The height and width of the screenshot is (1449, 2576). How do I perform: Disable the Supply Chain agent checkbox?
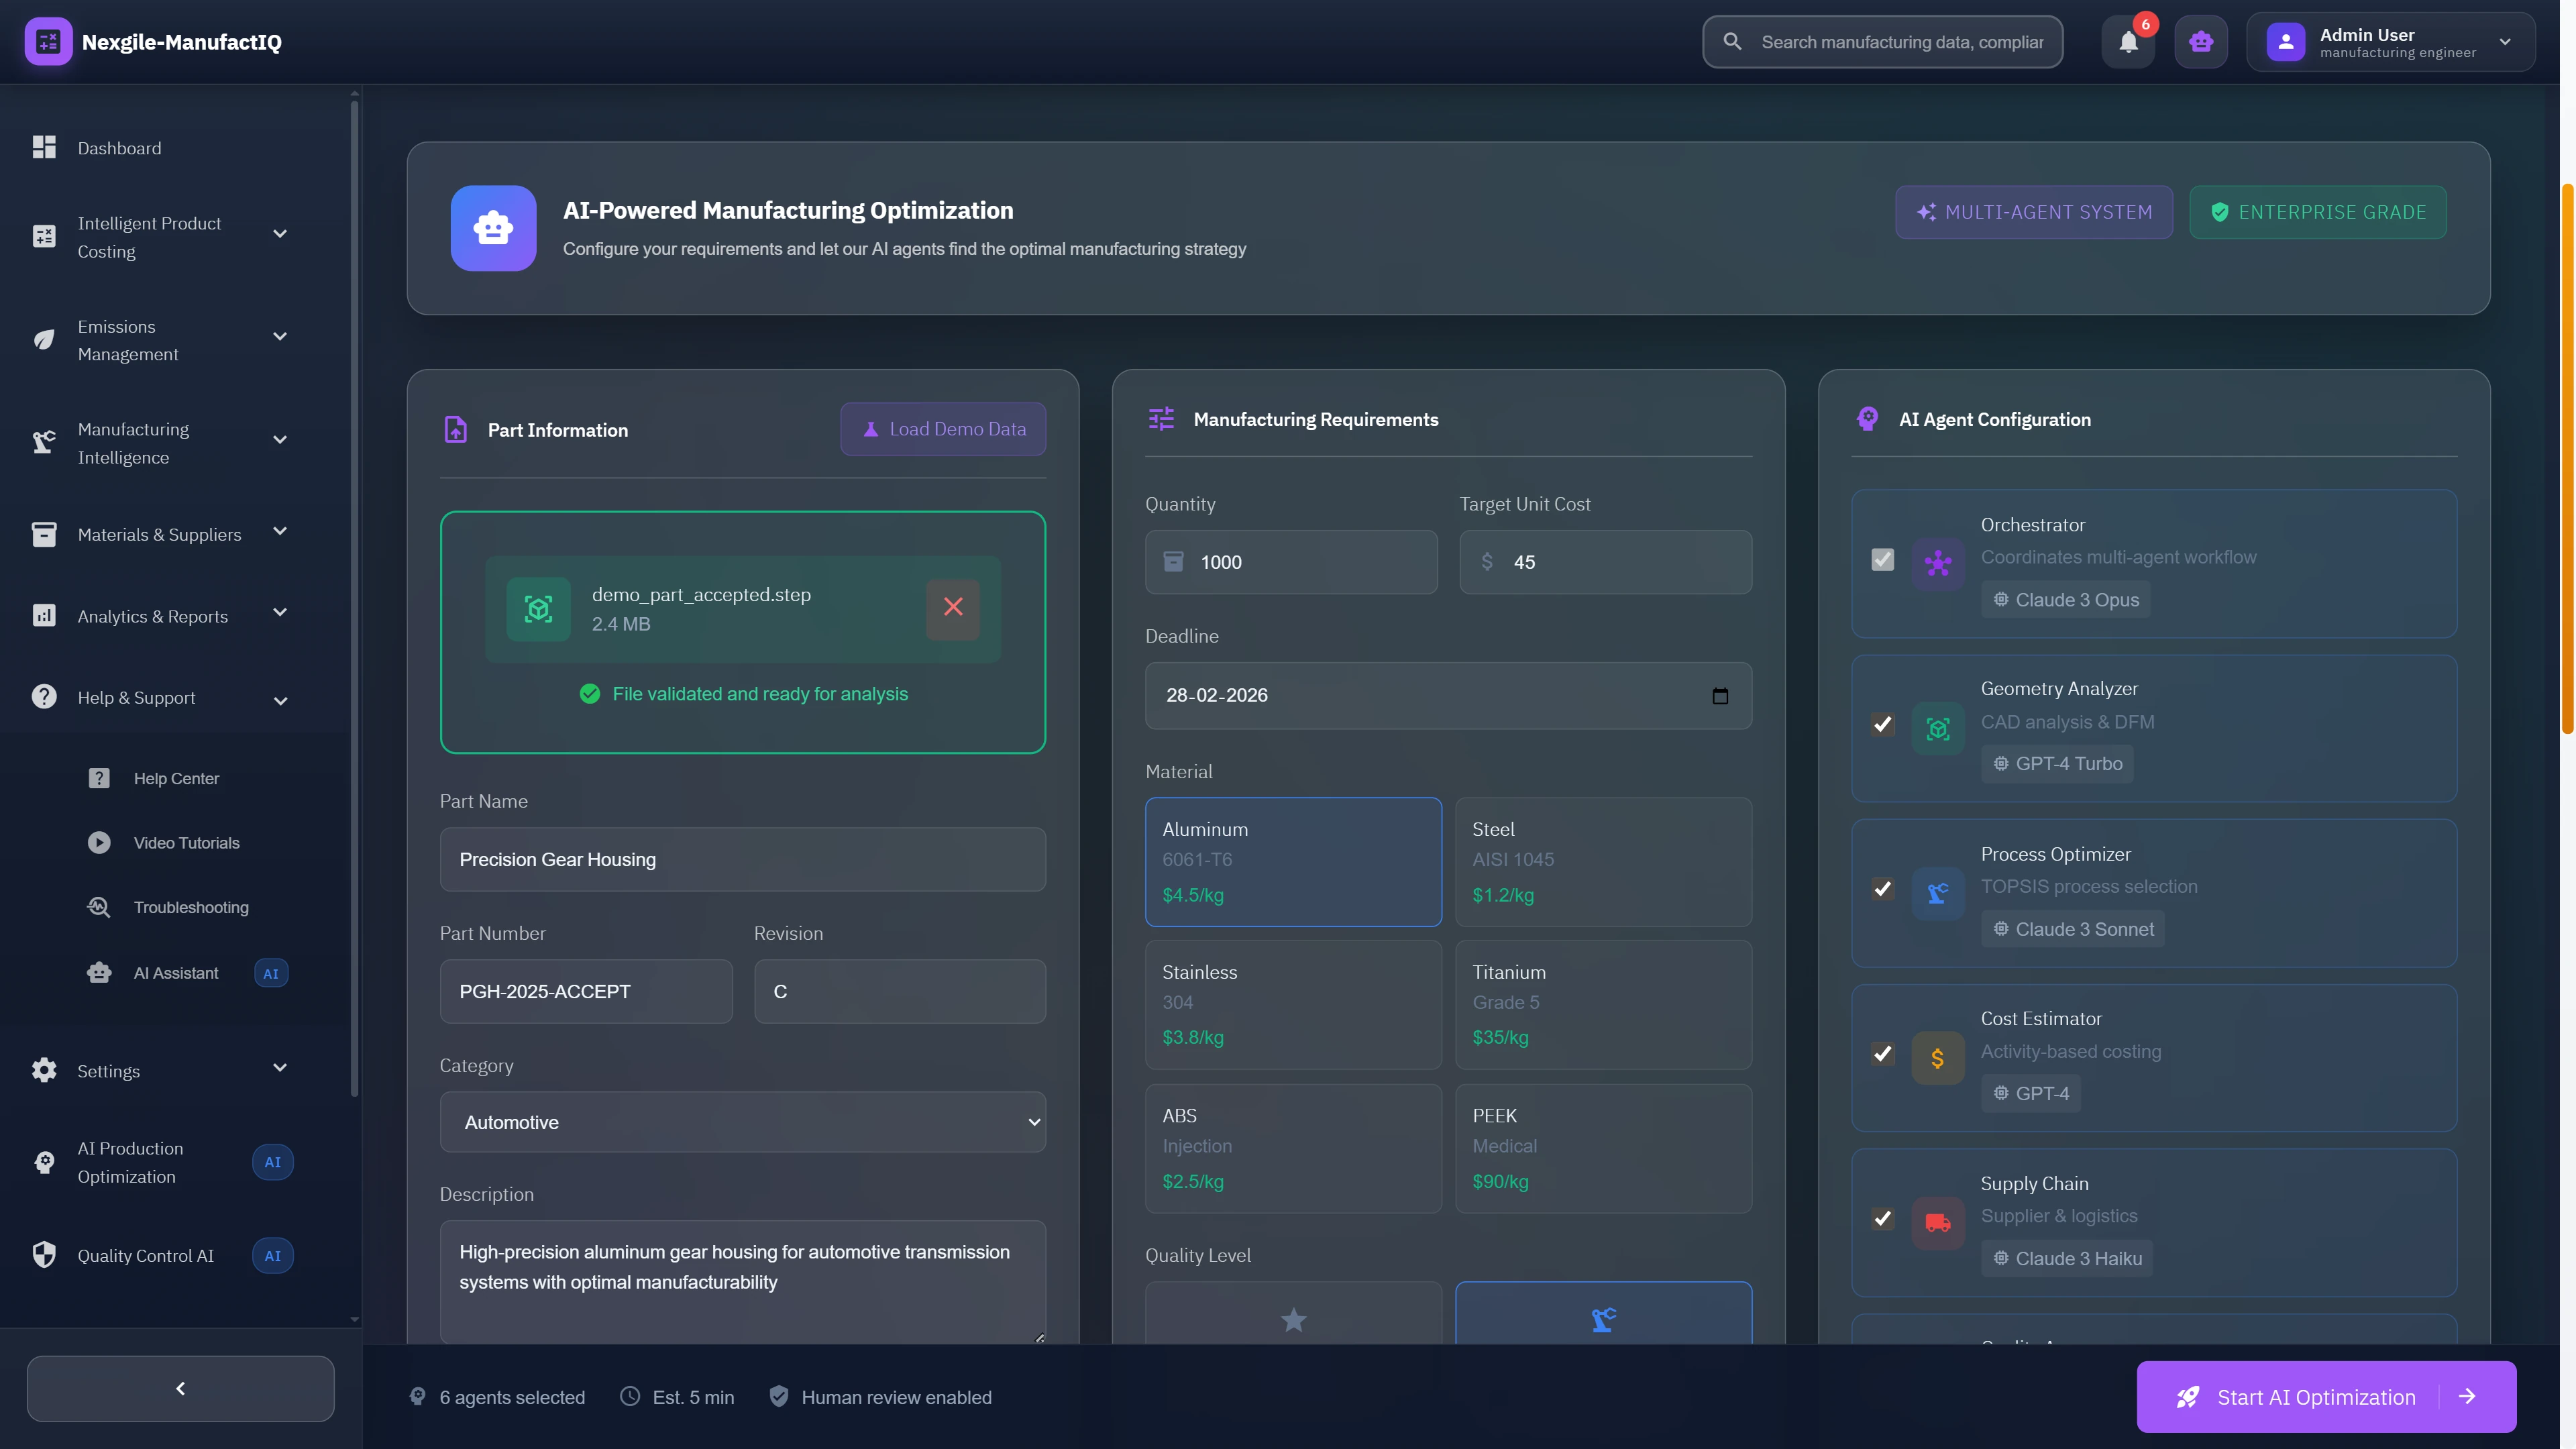1882,1218
